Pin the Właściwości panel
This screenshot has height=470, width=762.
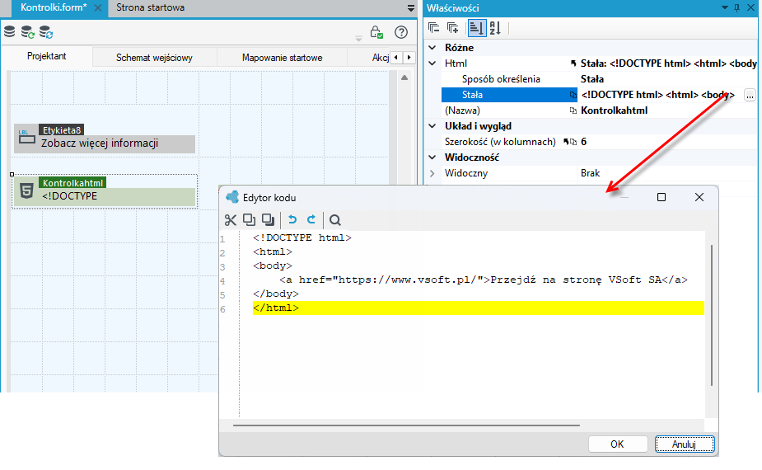737,7
